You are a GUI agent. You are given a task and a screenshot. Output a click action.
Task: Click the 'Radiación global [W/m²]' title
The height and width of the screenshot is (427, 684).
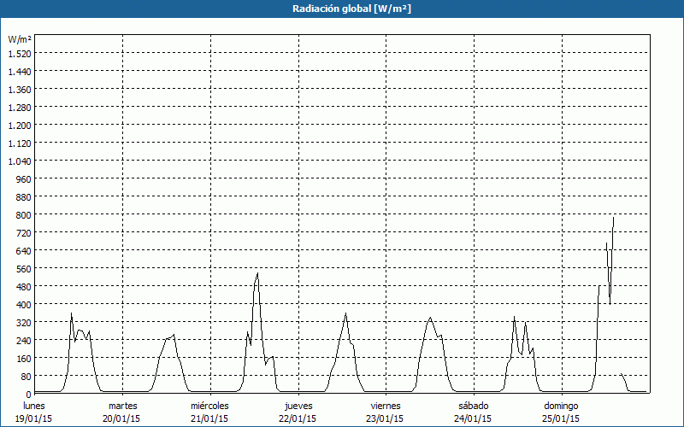pos(351,9)
